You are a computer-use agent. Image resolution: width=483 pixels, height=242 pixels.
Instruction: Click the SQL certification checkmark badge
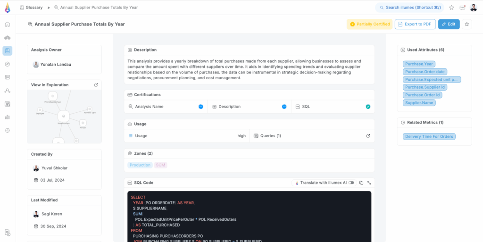(368, 107)
